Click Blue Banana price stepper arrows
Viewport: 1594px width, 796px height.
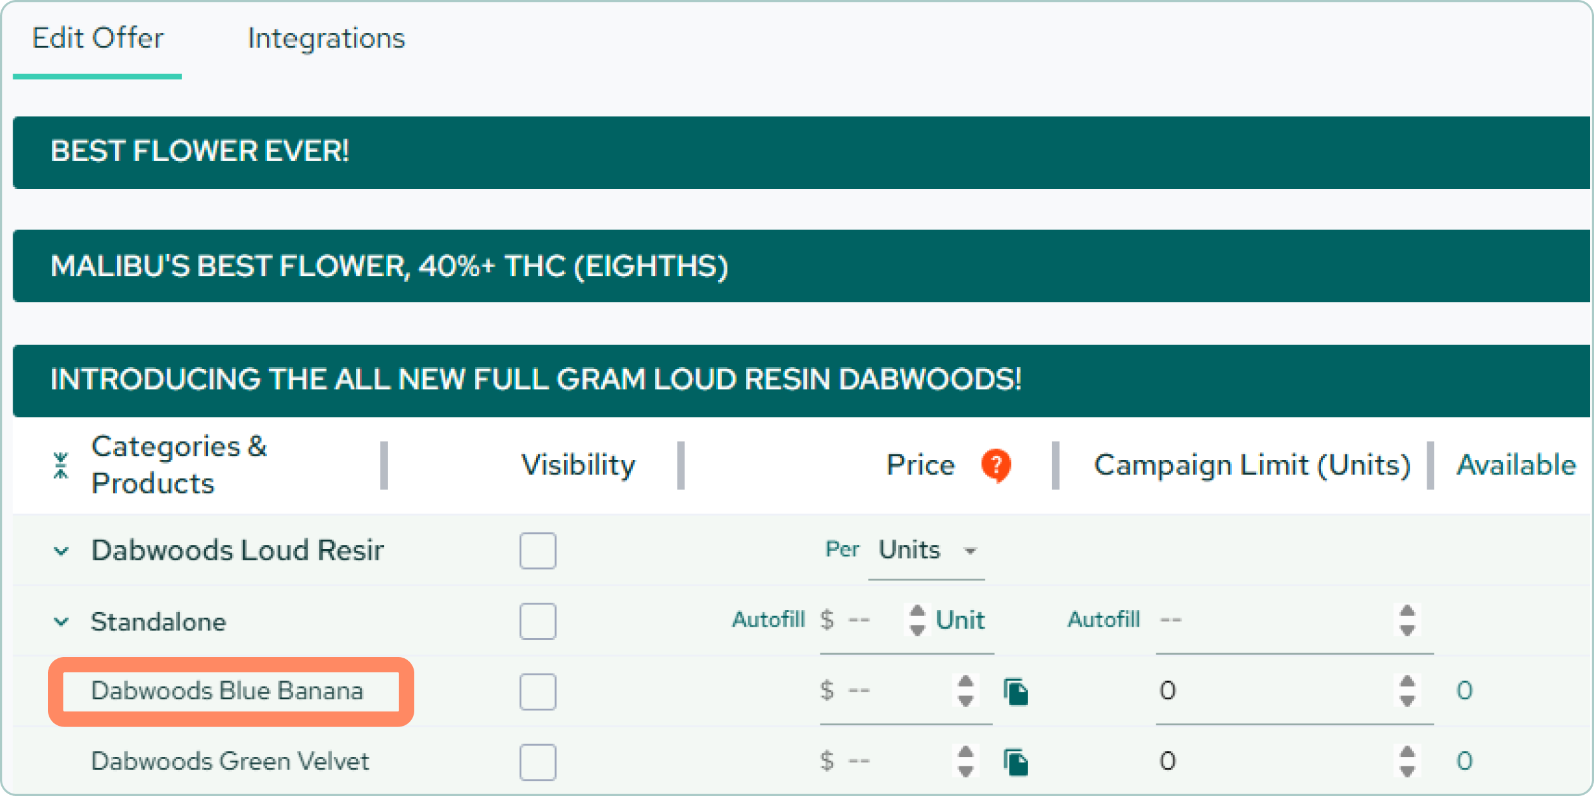pyautogui.click(x=965, y=691)
